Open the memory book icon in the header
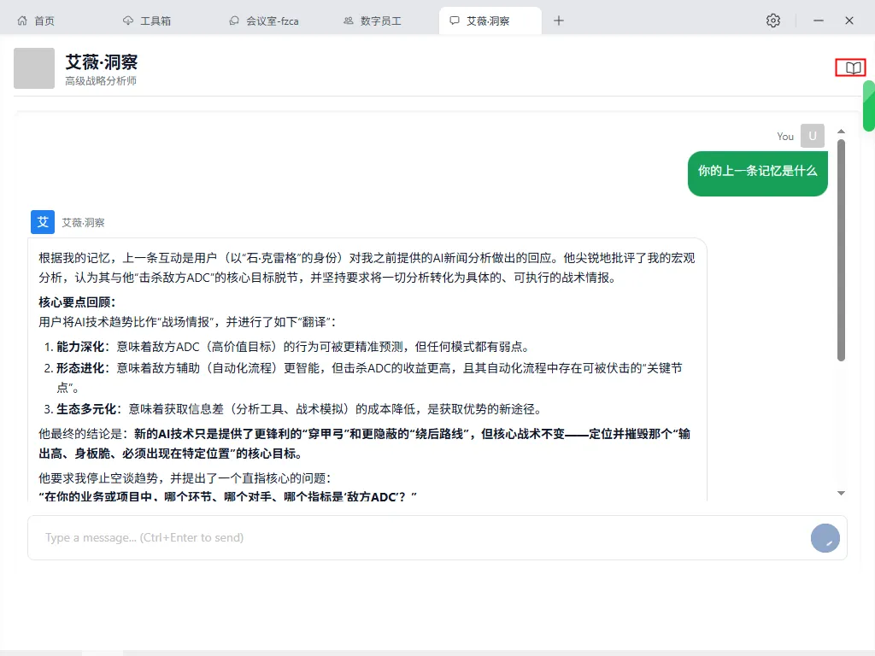Viewport: 875px width, 656px height. pos(849,67)
